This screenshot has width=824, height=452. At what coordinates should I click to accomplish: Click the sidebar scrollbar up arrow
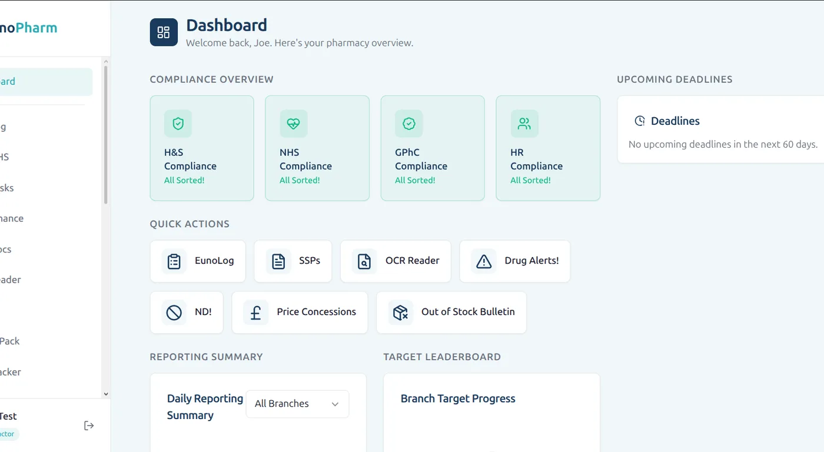[106, 61]
